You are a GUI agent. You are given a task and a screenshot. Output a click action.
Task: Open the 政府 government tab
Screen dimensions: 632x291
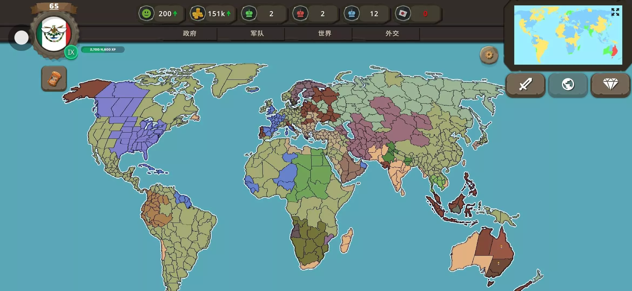tap(190, 33)
